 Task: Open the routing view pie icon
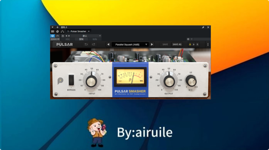[58, 31]
